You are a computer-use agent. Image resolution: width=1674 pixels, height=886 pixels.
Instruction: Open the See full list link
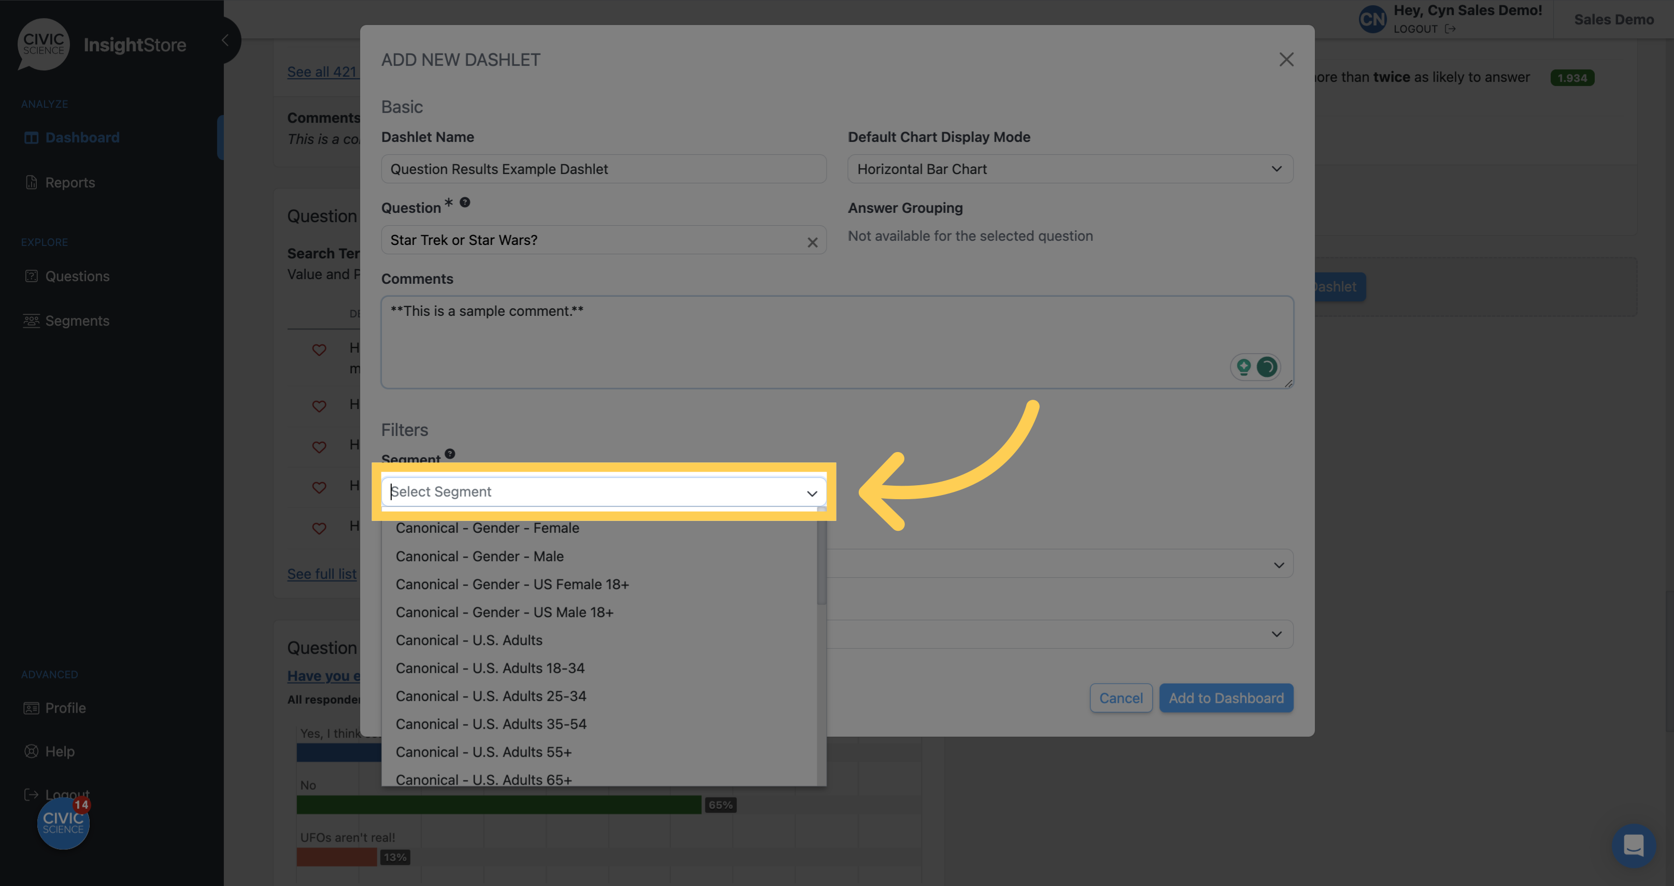(321, 574)
